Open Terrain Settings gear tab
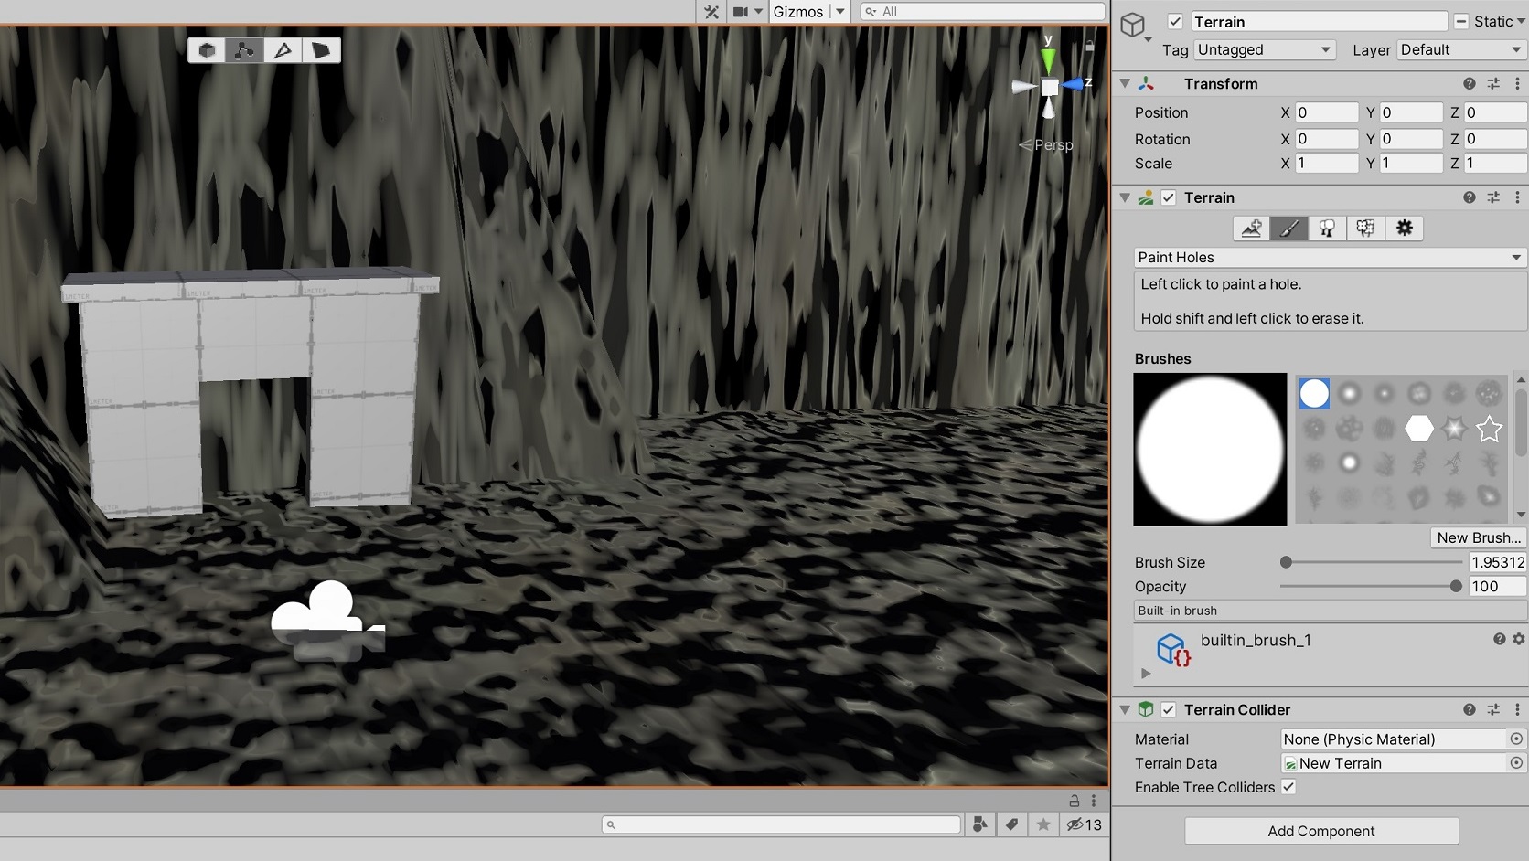 (x=1405, y=229)
